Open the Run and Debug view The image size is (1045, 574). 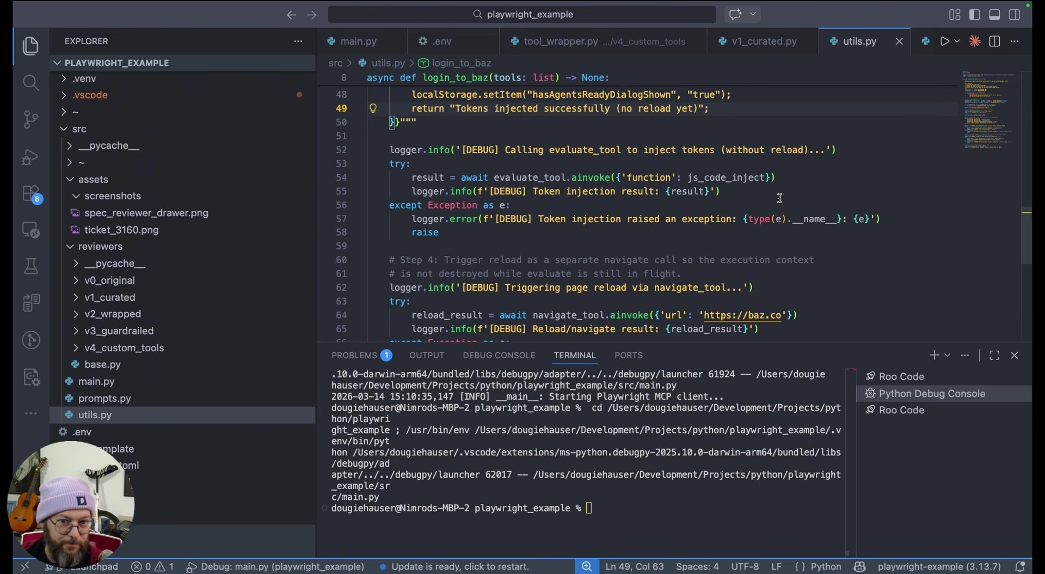31,157
